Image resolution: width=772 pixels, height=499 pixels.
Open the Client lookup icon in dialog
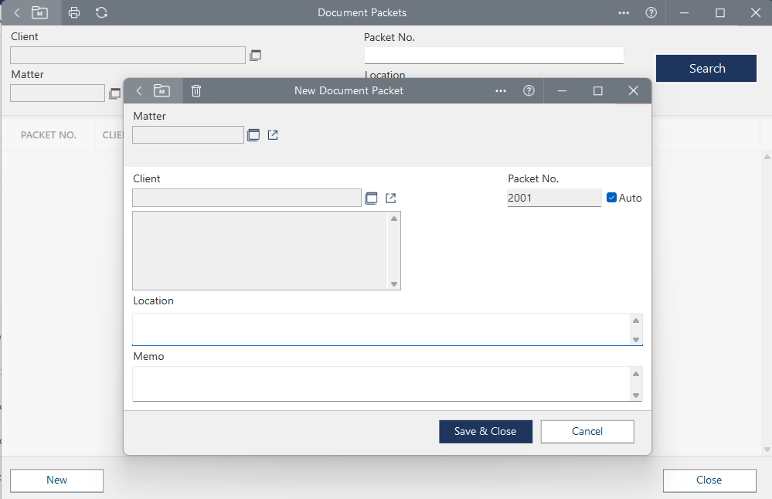(371, 199)
